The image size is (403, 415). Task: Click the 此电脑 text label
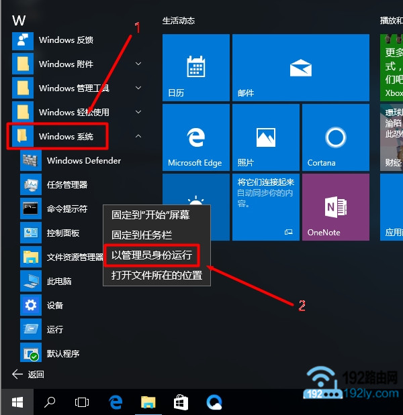pyautogui.click(x=59, y=281)
